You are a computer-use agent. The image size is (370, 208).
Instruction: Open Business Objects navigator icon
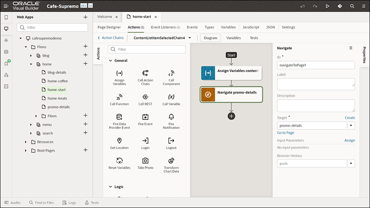pyautogui.click(x=6, y=52)
